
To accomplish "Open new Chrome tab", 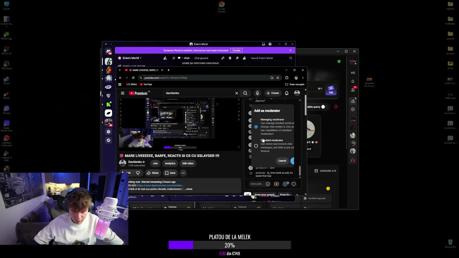I will coord(168,70).
